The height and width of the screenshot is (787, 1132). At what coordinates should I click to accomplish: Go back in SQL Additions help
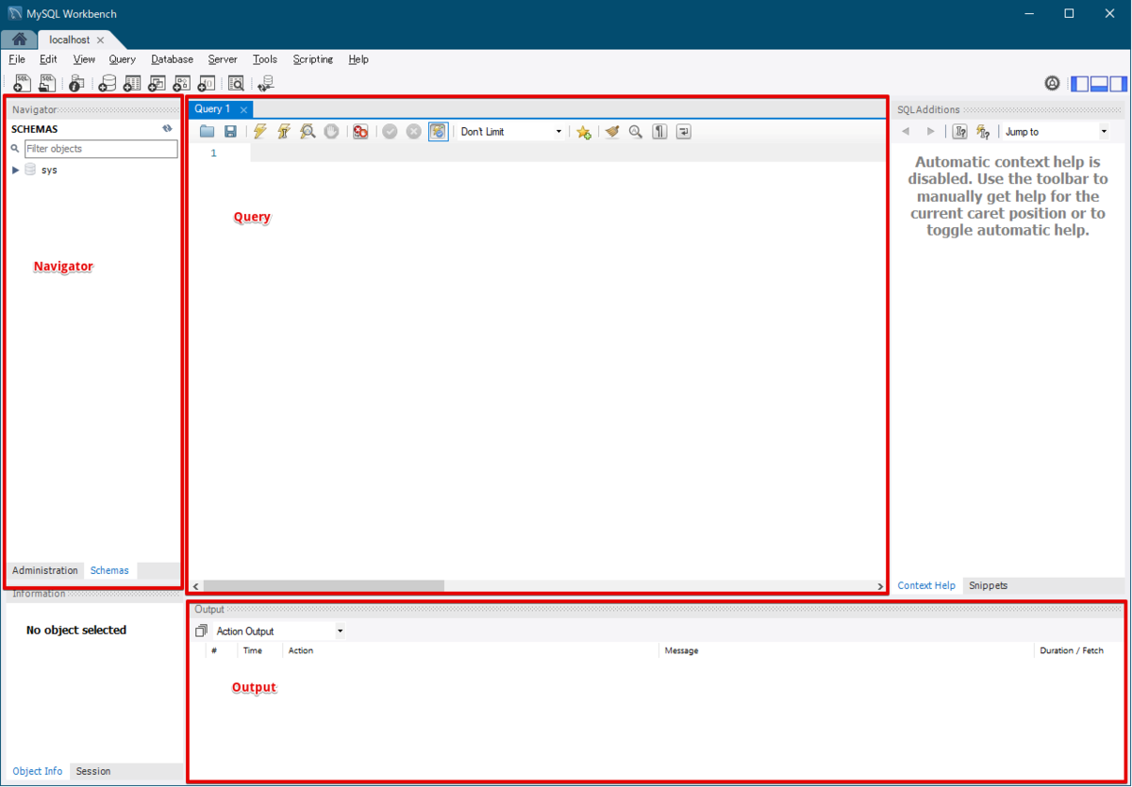click(x=907, y=132)
